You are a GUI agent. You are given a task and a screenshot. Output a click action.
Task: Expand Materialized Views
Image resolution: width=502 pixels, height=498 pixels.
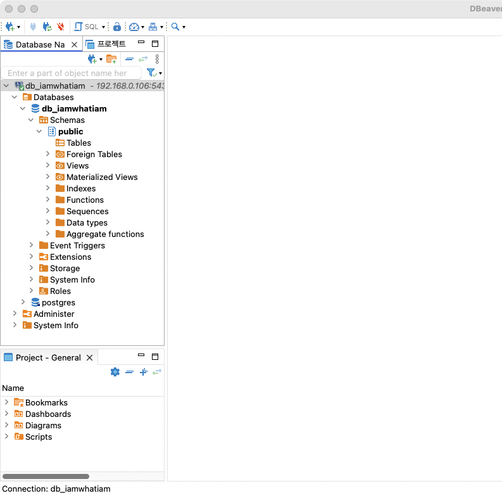coord(47,177)
